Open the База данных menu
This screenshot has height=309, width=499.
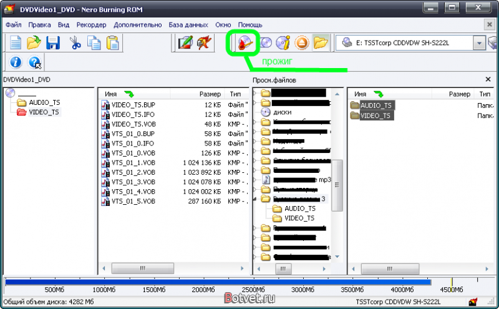pos(188,25)
